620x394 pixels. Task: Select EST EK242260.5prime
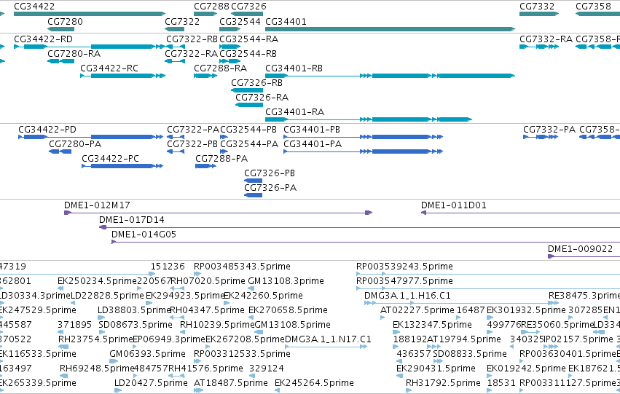coord(227,303)
